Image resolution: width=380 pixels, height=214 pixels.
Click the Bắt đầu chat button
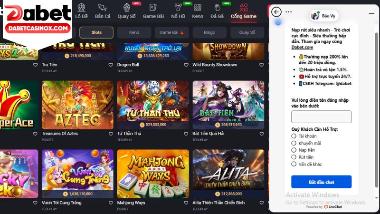[x=322, y=182]
